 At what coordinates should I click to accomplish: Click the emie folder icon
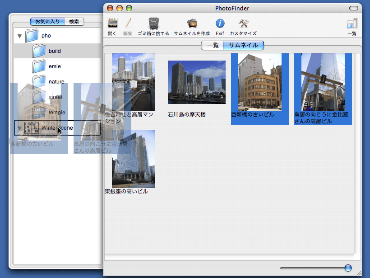point(39,66)
